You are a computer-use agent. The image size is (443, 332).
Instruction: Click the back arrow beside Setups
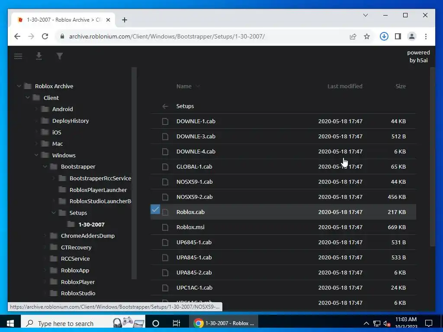coord(165,106)
